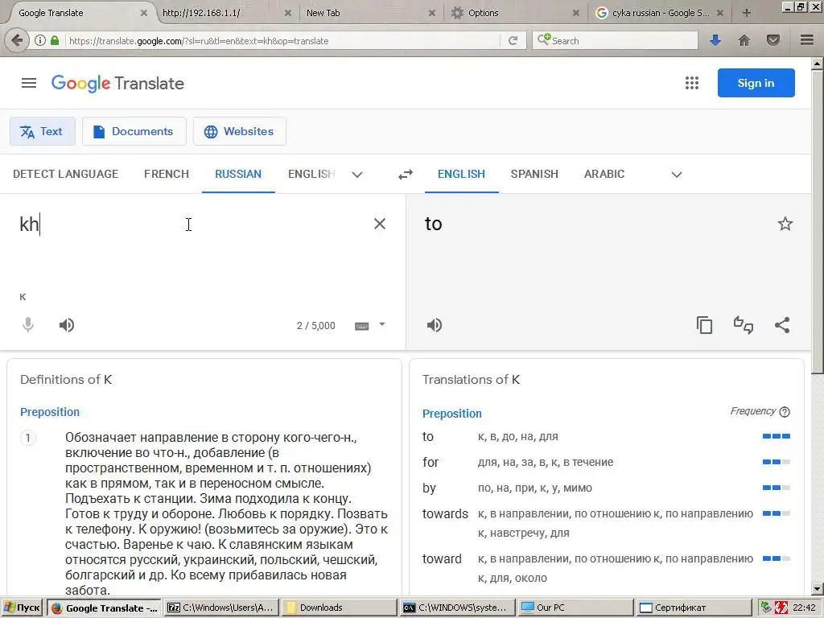
Task: Select the Text translation mode
Action: coord(43,131)
